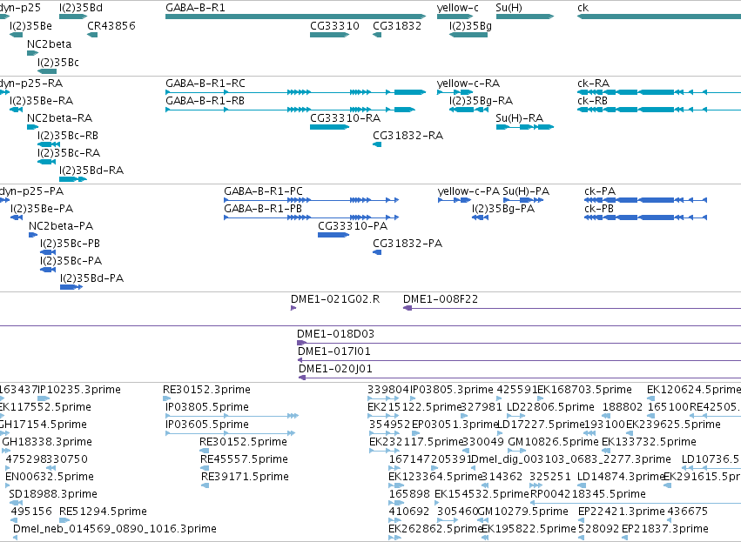Image resolution: width=741 pixels, height=542 pixels.
Task: Click the ck-PB protein label
Action: (x=599, y=209)
